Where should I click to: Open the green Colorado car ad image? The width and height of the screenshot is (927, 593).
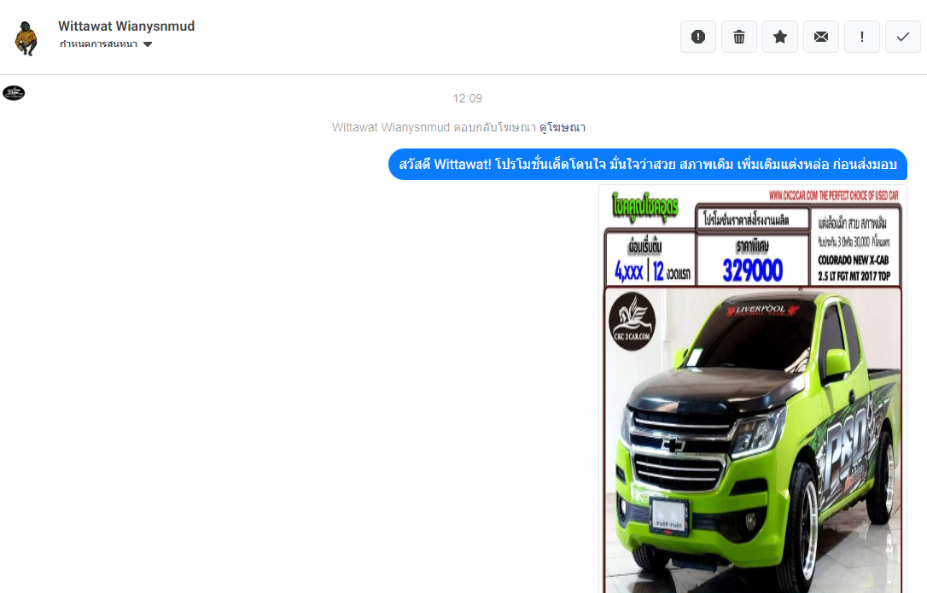(753, 389)
